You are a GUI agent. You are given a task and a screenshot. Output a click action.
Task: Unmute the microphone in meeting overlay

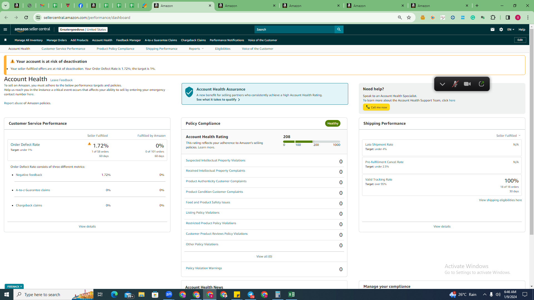[x=455, y=84]
